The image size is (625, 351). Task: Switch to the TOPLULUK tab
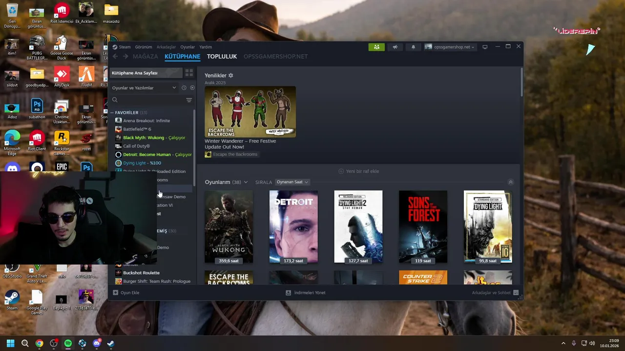tap(222, 57)
